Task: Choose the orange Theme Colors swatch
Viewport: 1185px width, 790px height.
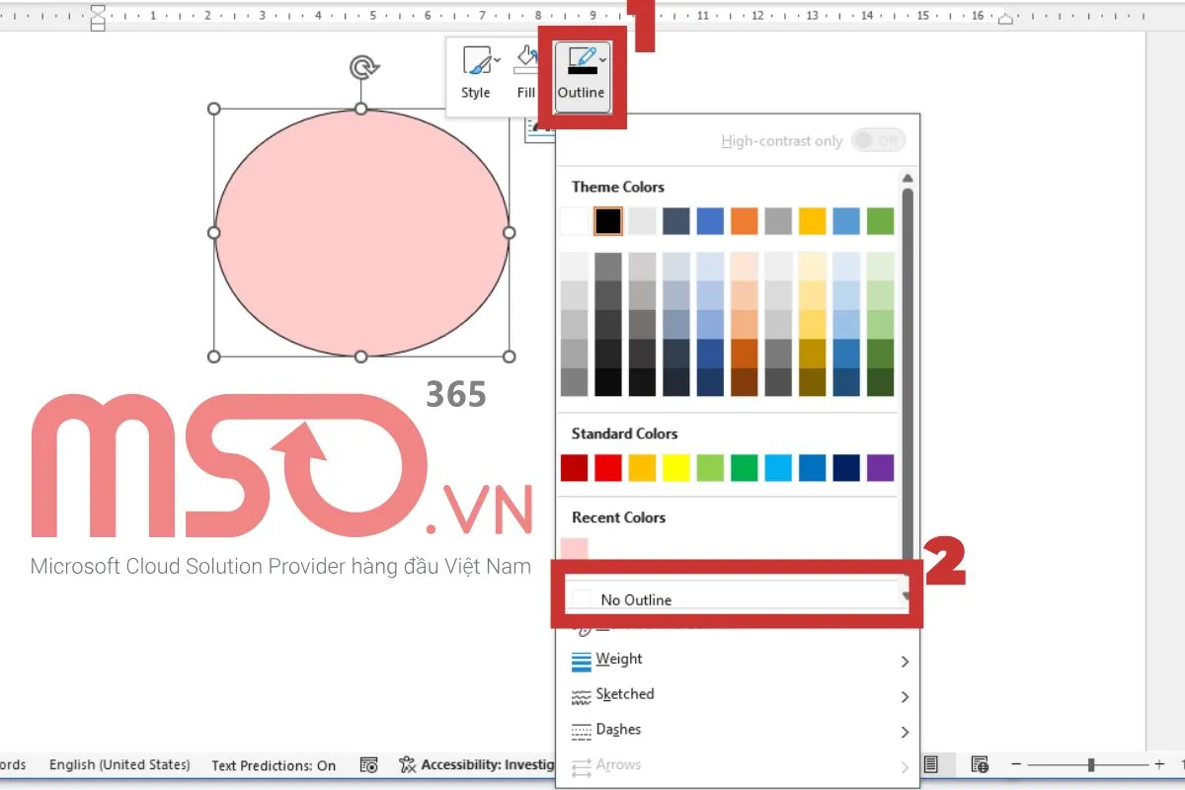Action: coord(744,221)
